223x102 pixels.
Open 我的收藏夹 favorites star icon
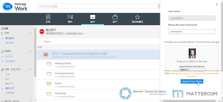(137, 17)
